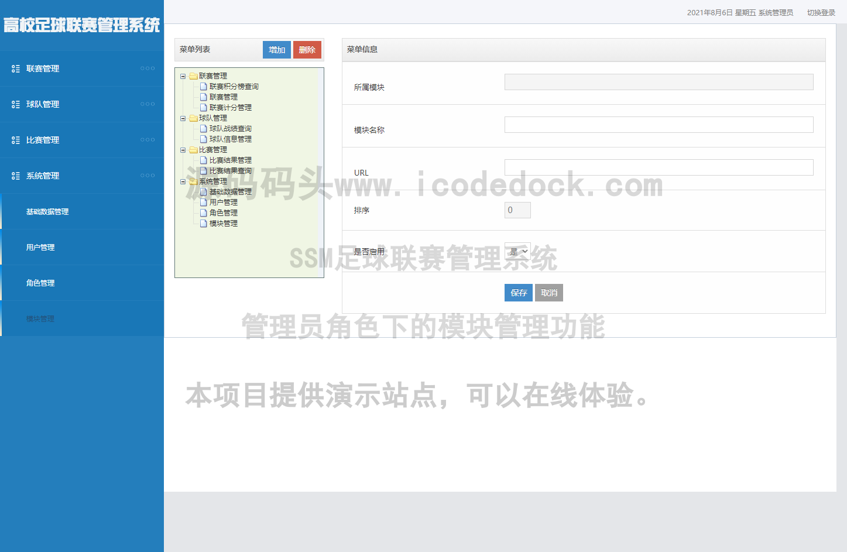
Task: Open 用户管理 from the sidebar
Action: click(x=40, y=247)
